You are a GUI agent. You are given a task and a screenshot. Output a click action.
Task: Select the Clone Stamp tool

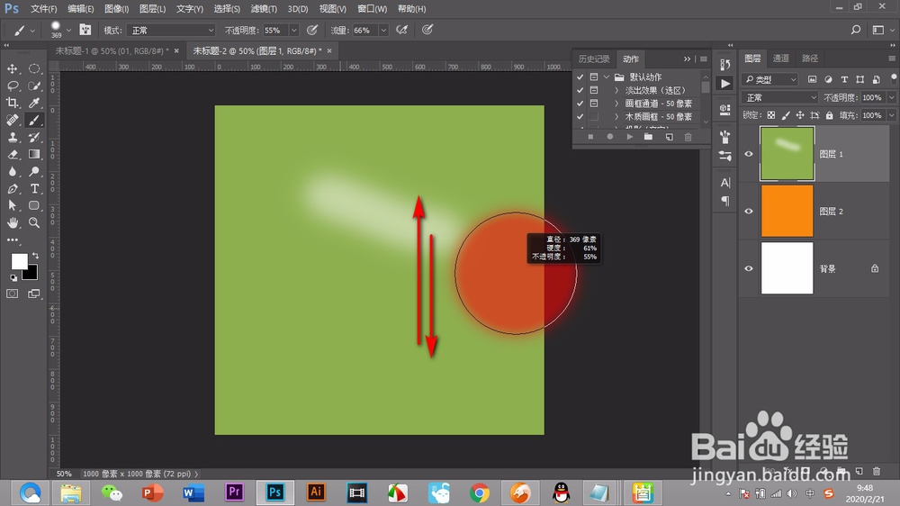[12, 137]
